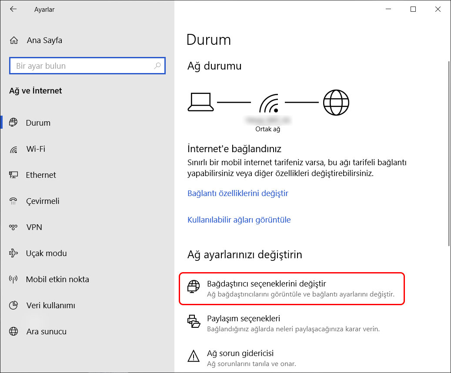The height and width of the screenshot is (373, 451).
Task: Click Kullanılabilir ağları görüntüle link
Action: [x=239, y=220]
